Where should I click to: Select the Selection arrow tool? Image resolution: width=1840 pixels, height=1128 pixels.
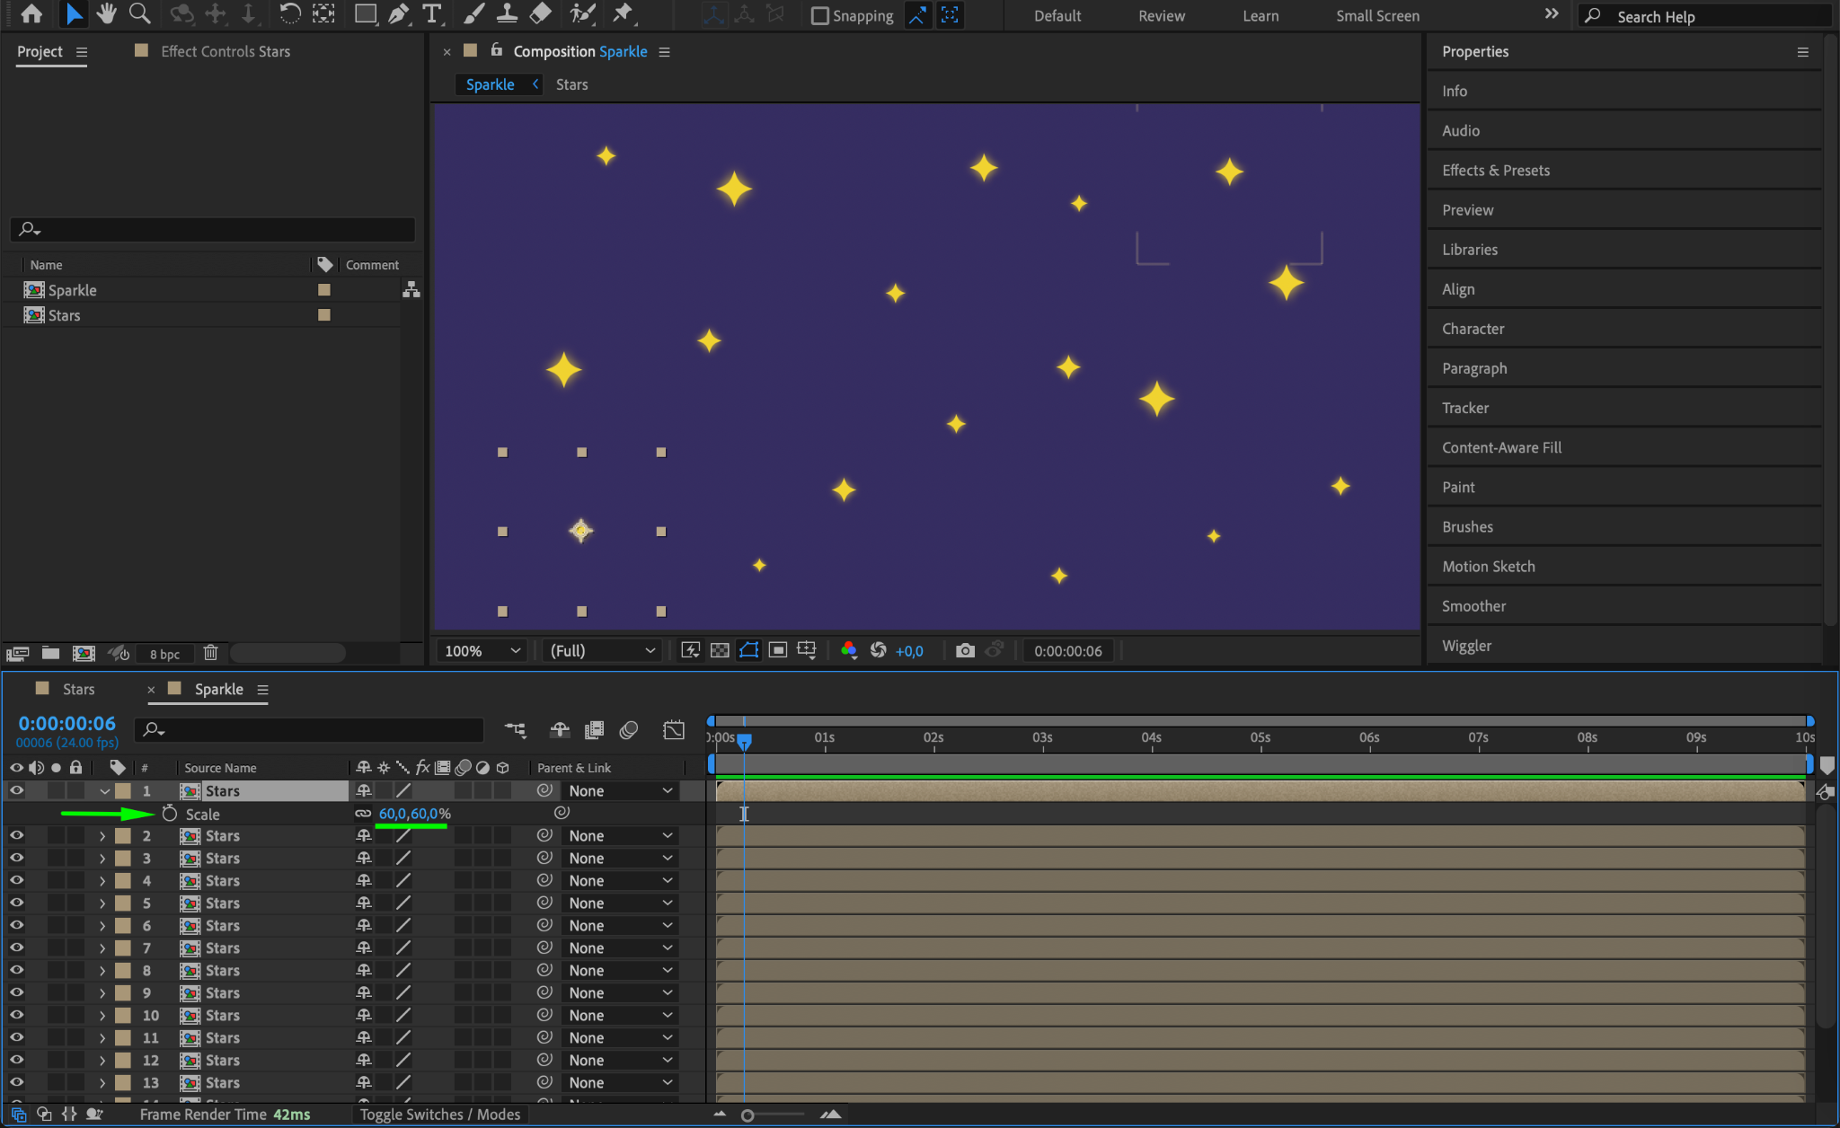click(74, 13)
